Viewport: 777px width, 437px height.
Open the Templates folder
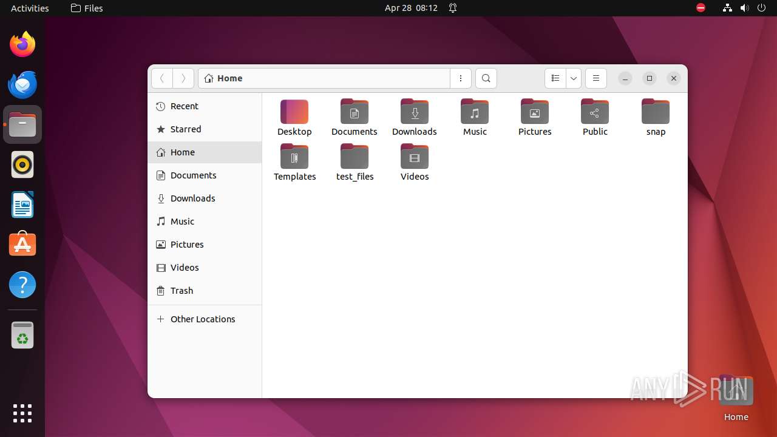tap(294, 163)
